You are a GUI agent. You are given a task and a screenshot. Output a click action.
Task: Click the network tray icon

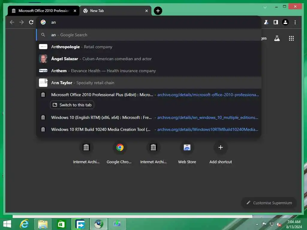tap(272, 224)
